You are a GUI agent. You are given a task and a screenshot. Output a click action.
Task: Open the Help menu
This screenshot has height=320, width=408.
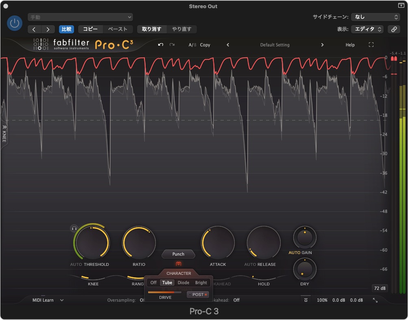tap(350, 45)
